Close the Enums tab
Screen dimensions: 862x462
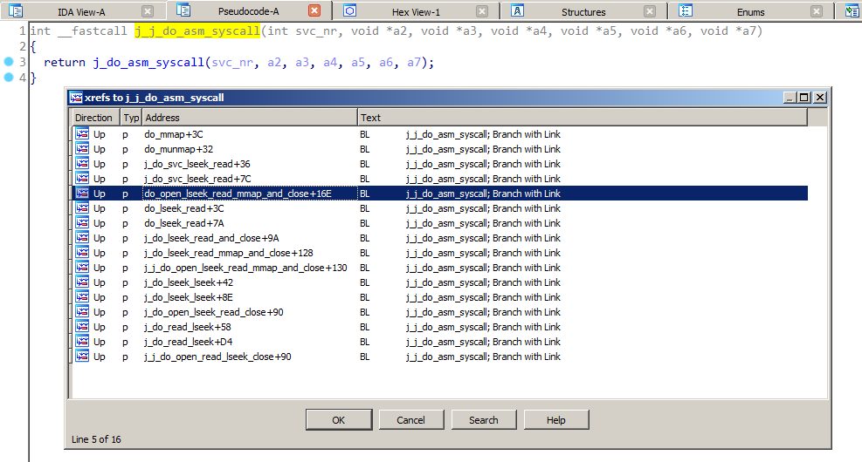tap(817, 11)
